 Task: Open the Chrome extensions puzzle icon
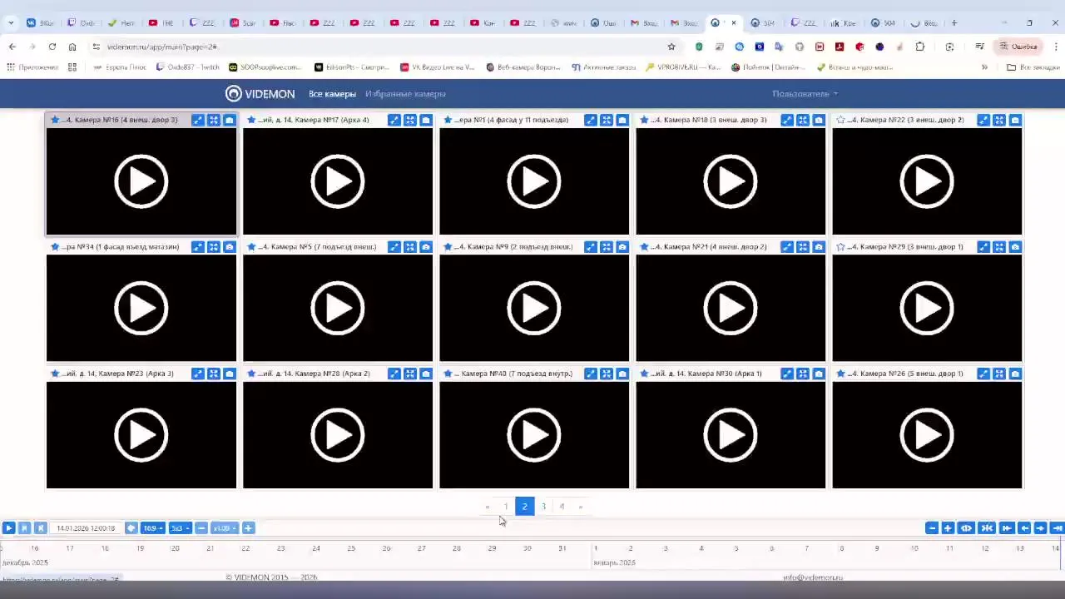[919, 47]
